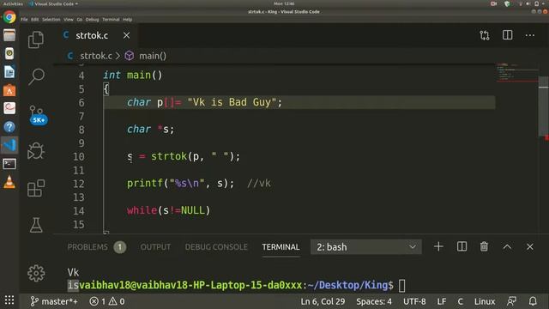Click the terminal bash prompt input

(402, 286)
